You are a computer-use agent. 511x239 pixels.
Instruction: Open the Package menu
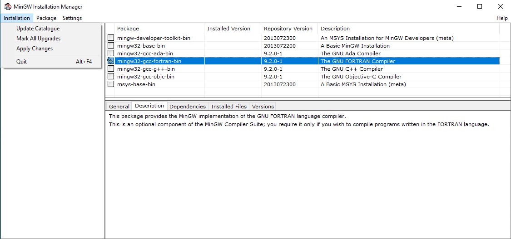tap(46, 18)
